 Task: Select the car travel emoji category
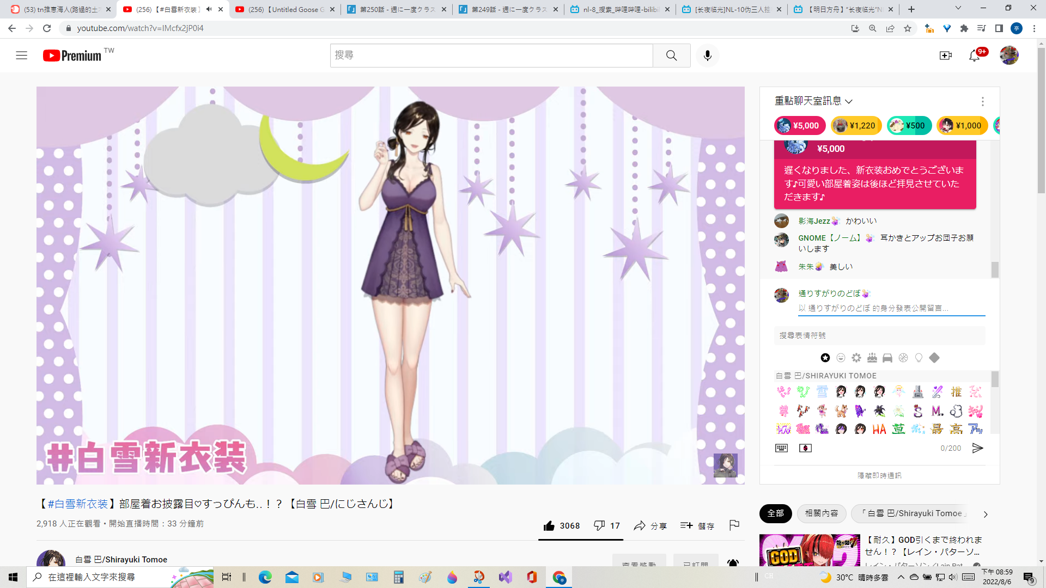click(x=887, y=358)
